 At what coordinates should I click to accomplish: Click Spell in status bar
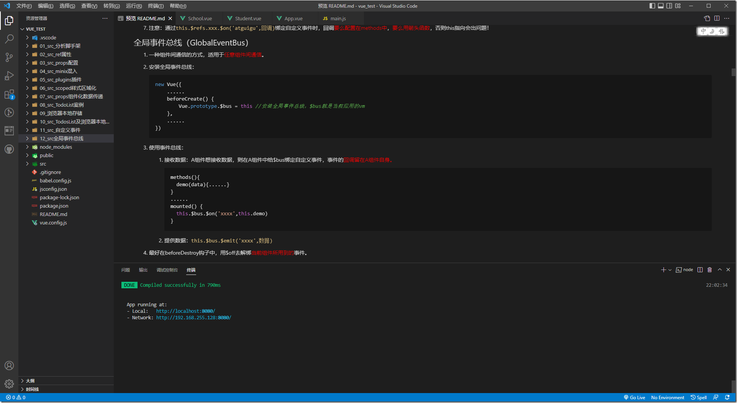pos(699,398)
